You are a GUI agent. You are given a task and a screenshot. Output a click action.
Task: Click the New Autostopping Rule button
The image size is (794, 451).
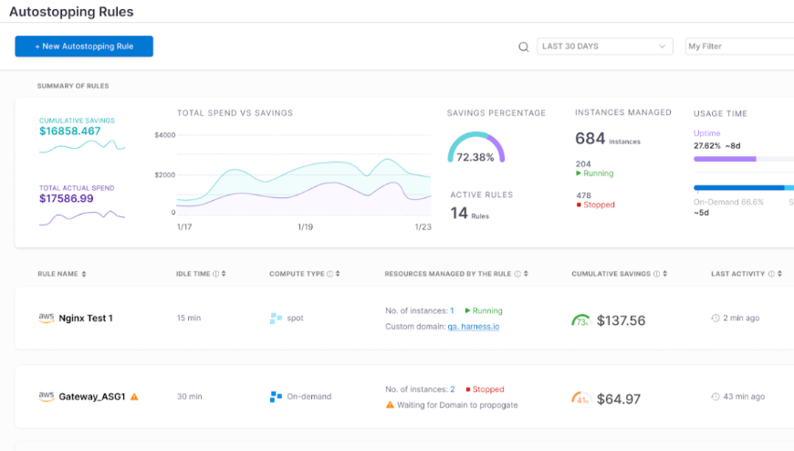(84, 47)
